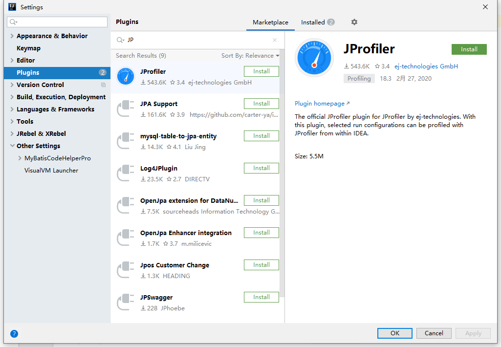
Task: Install JProfiler from the results list
Action: [261, 71]
